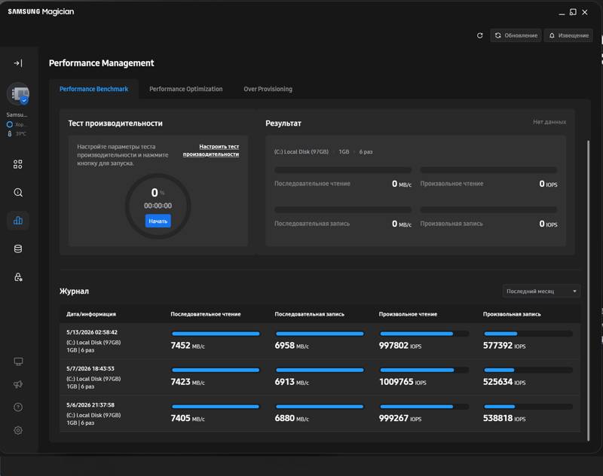
Task: Switch to Over Provisioning tab
Action: point(268,89)
